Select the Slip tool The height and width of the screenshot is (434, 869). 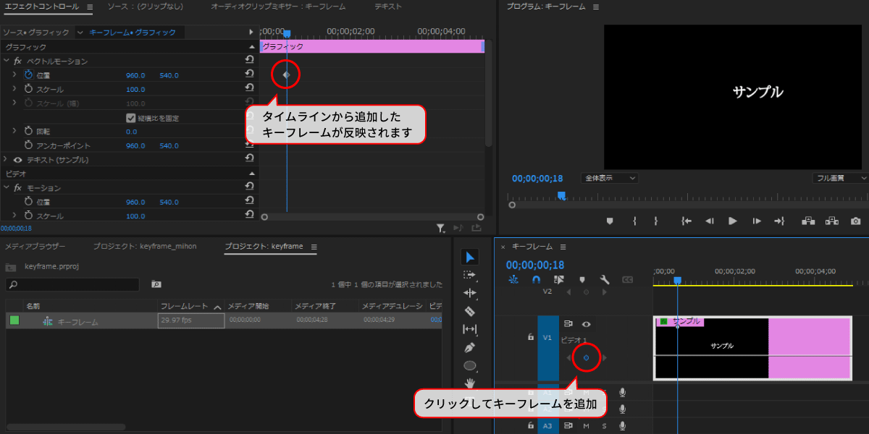470,329
